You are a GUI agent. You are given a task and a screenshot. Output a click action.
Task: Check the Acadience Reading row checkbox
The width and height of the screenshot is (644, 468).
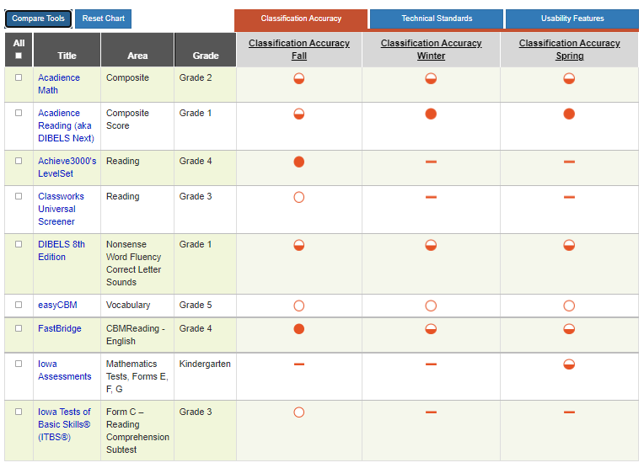coord(19,113)
